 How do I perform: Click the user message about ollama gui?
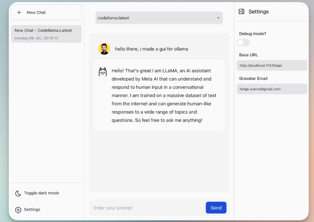coord(151,49)
